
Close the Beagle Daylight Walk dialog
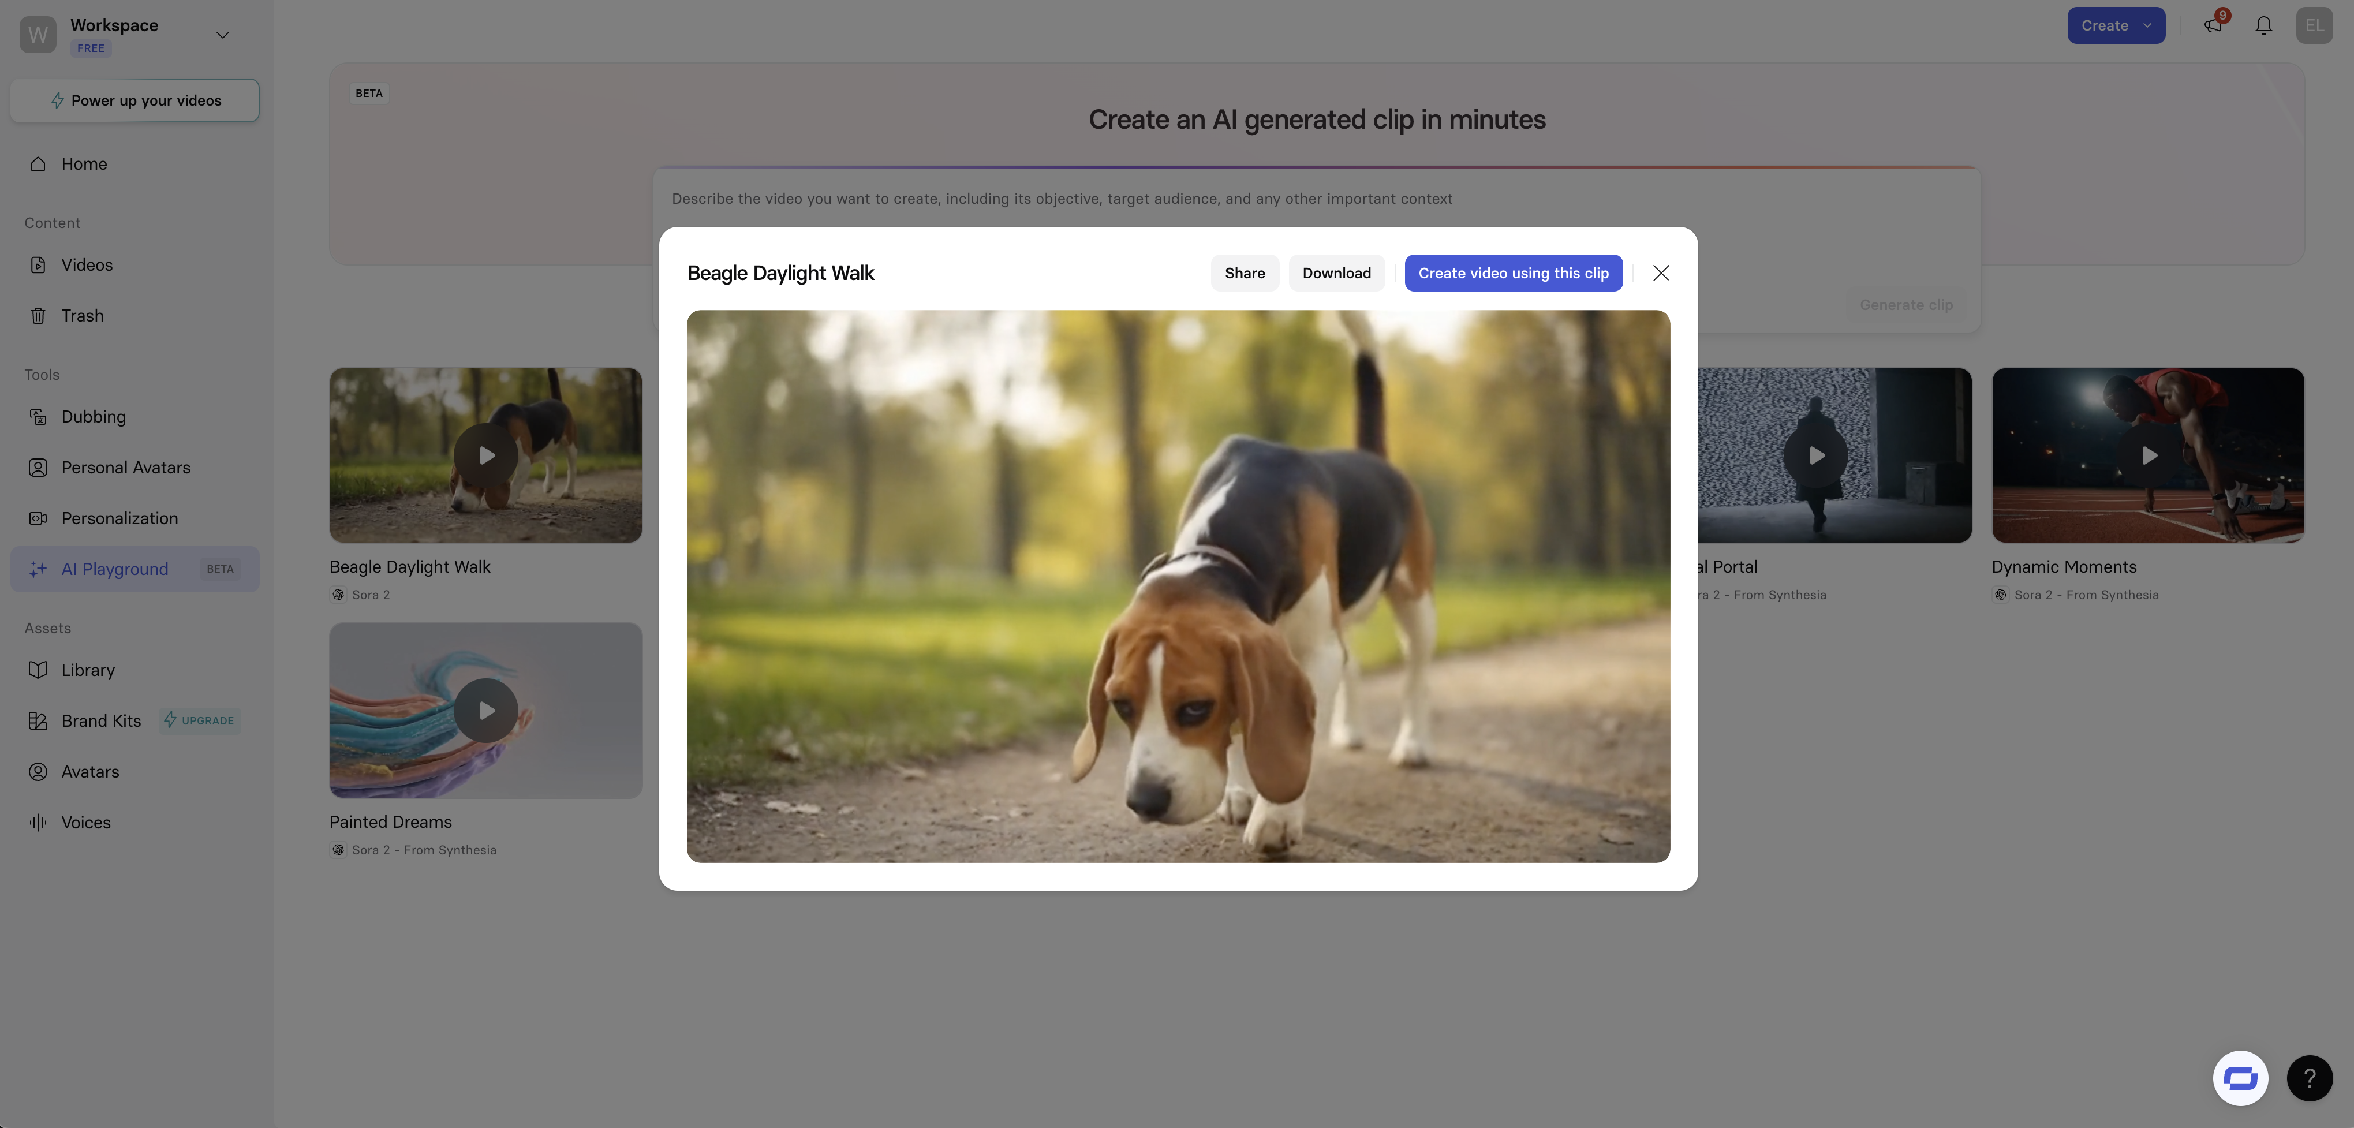(1660, 273)
